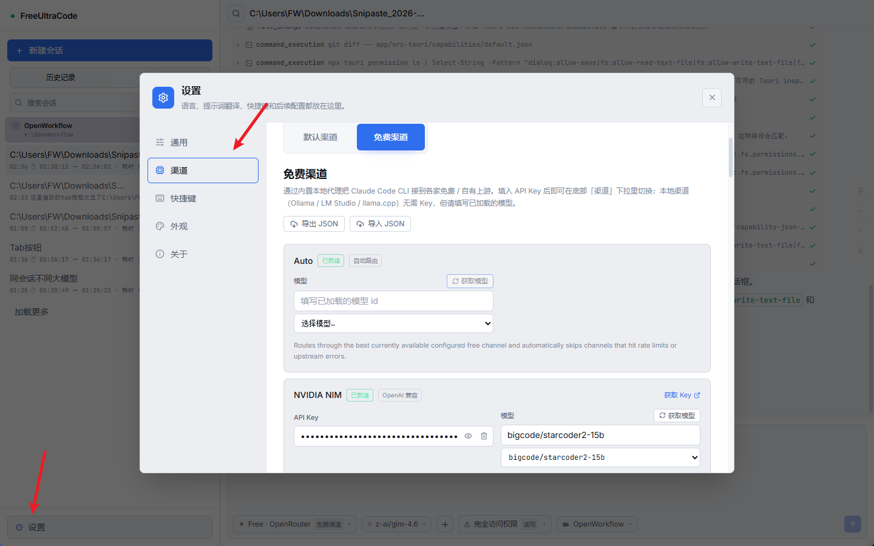This screenshot has height=546, width=874.
Task: Open the Tab按钮 conversation in background sidebar
Action: [73, 252]
